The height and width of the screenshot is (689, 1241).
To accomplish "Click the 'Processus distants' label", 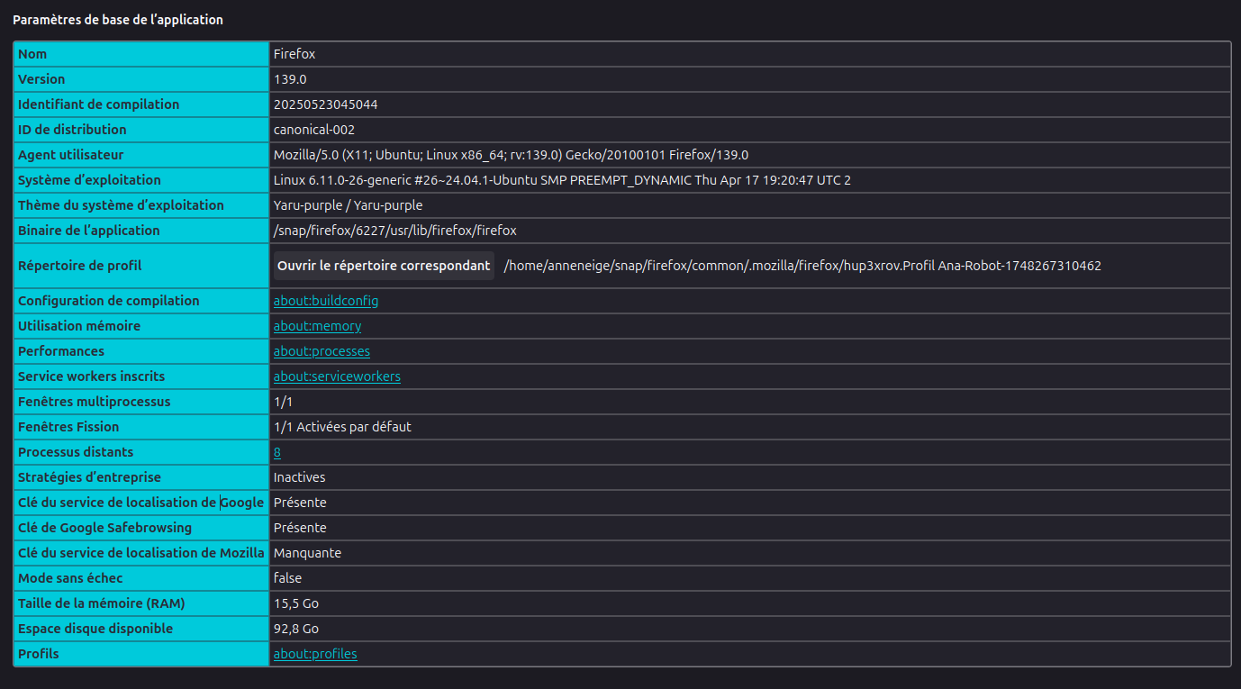I will coord(76,452).
